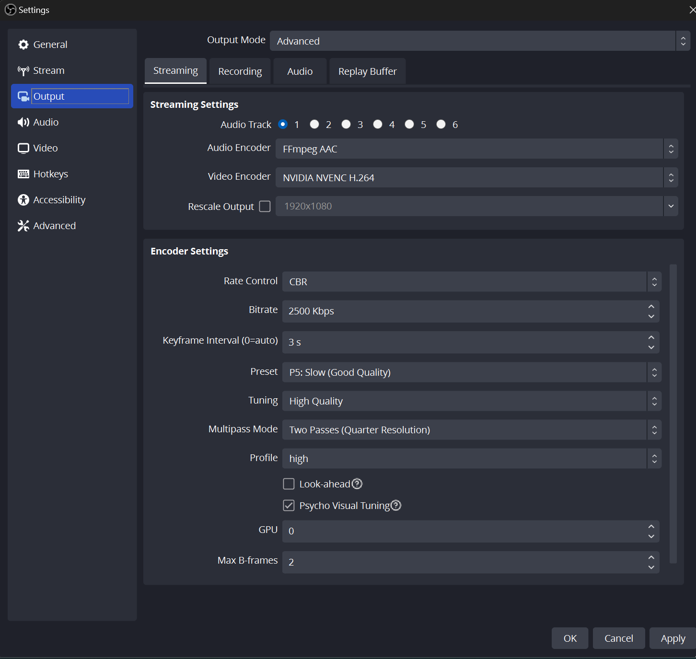Select audio track 1 radio button

(x=283, y=124)
